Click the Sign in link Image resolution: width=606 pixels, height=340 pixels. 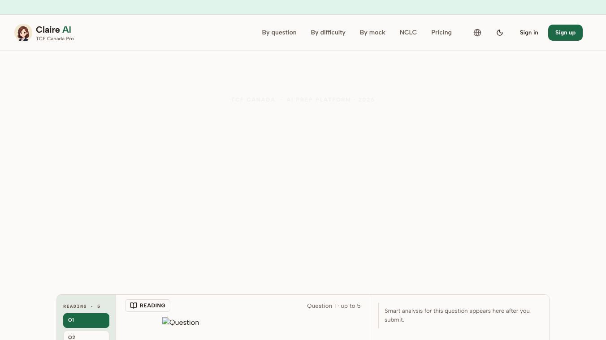tap(529, 33)
